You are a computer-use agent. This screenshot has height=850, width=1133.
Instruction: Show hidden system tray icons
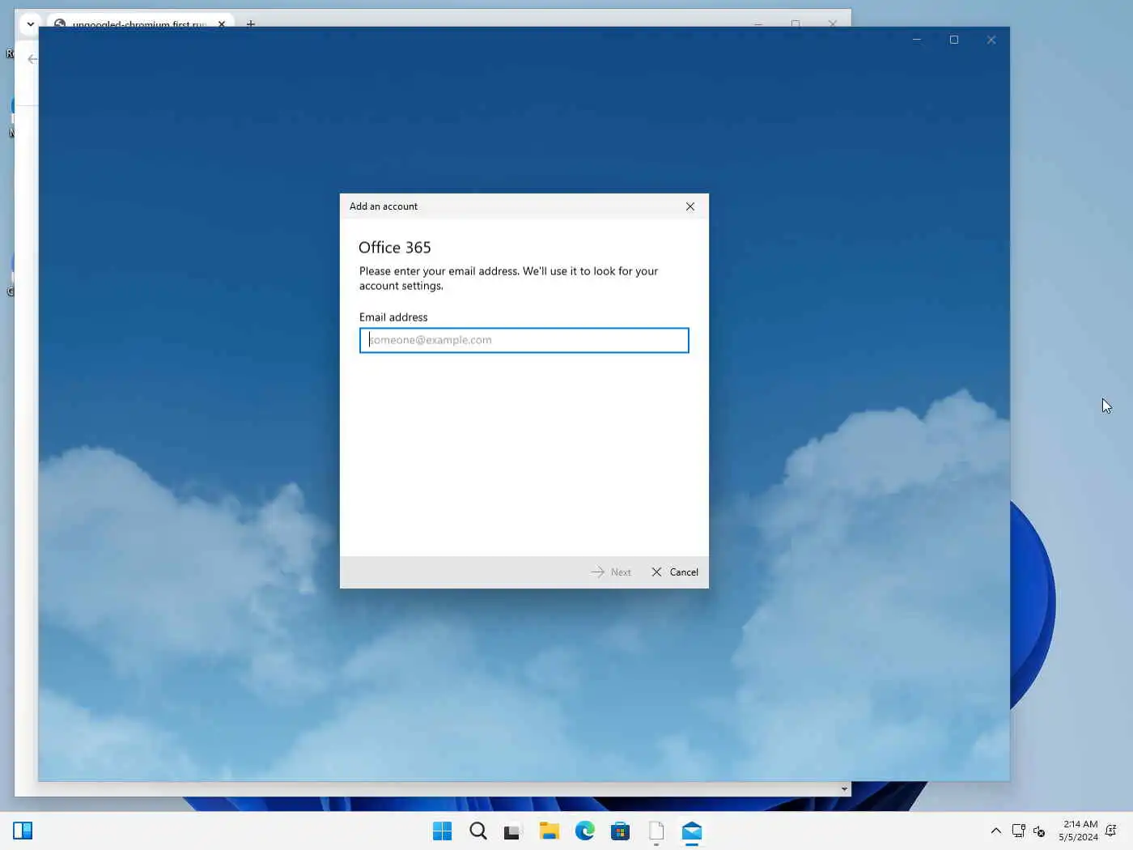(996, 831)
